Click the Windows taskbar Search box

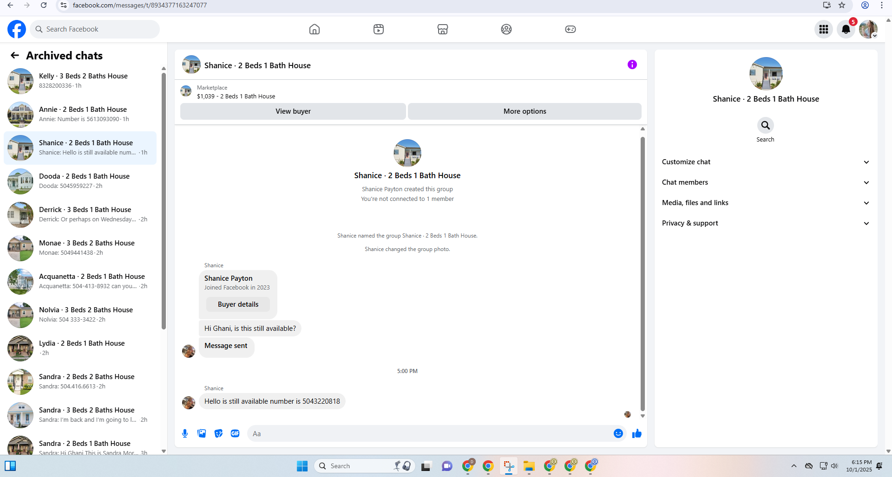365,466
